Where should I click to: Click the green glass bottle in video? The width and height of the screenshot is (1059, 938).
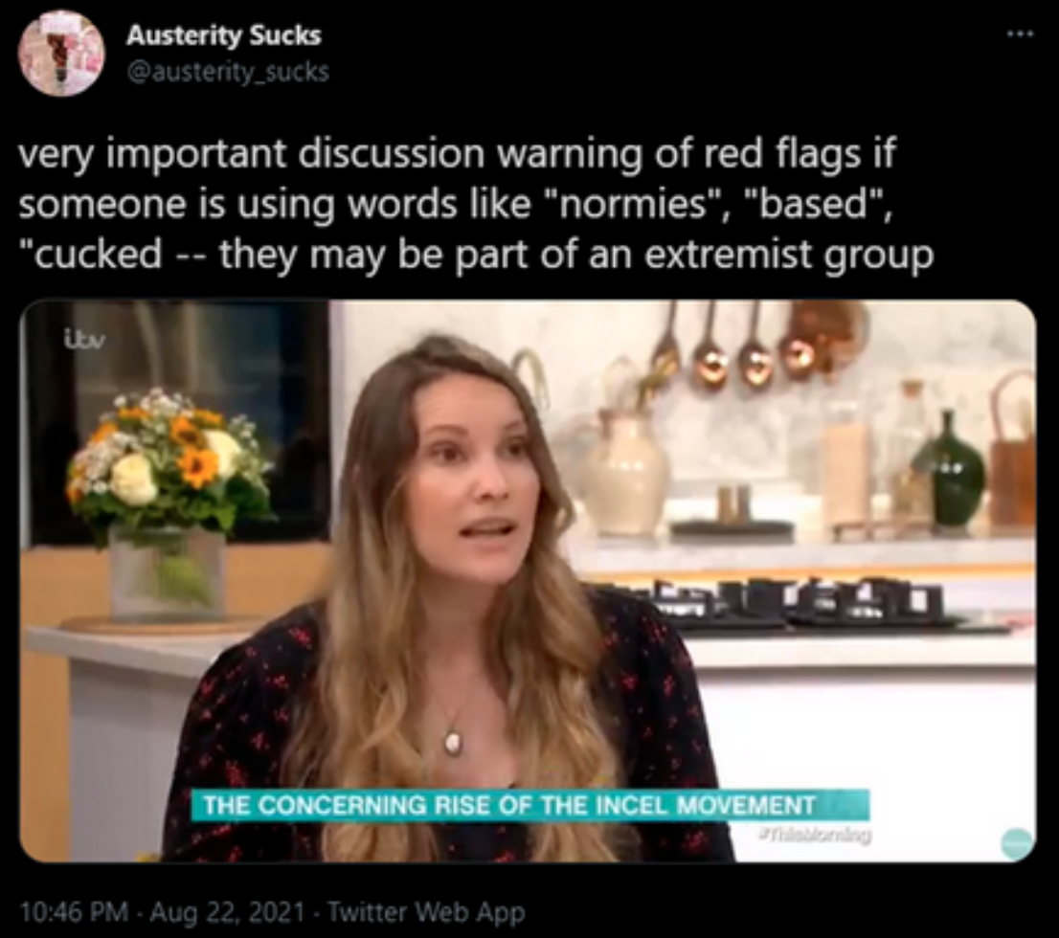(x=950, y=471)
